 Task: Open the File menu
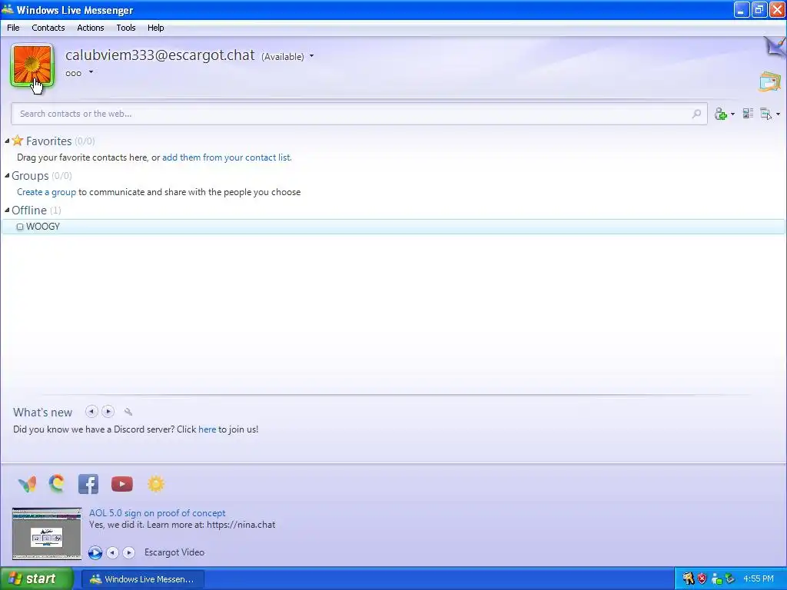tap(13, 28)
